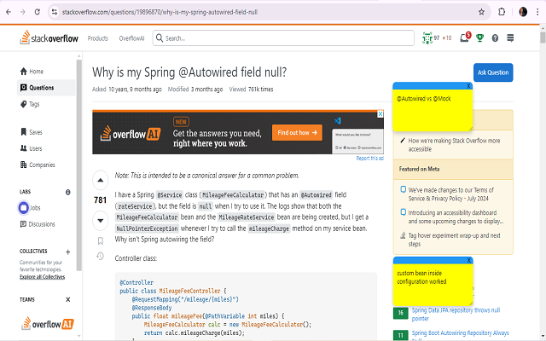
Task: Select Questions in the left sidebar
Action: [46, 88]
